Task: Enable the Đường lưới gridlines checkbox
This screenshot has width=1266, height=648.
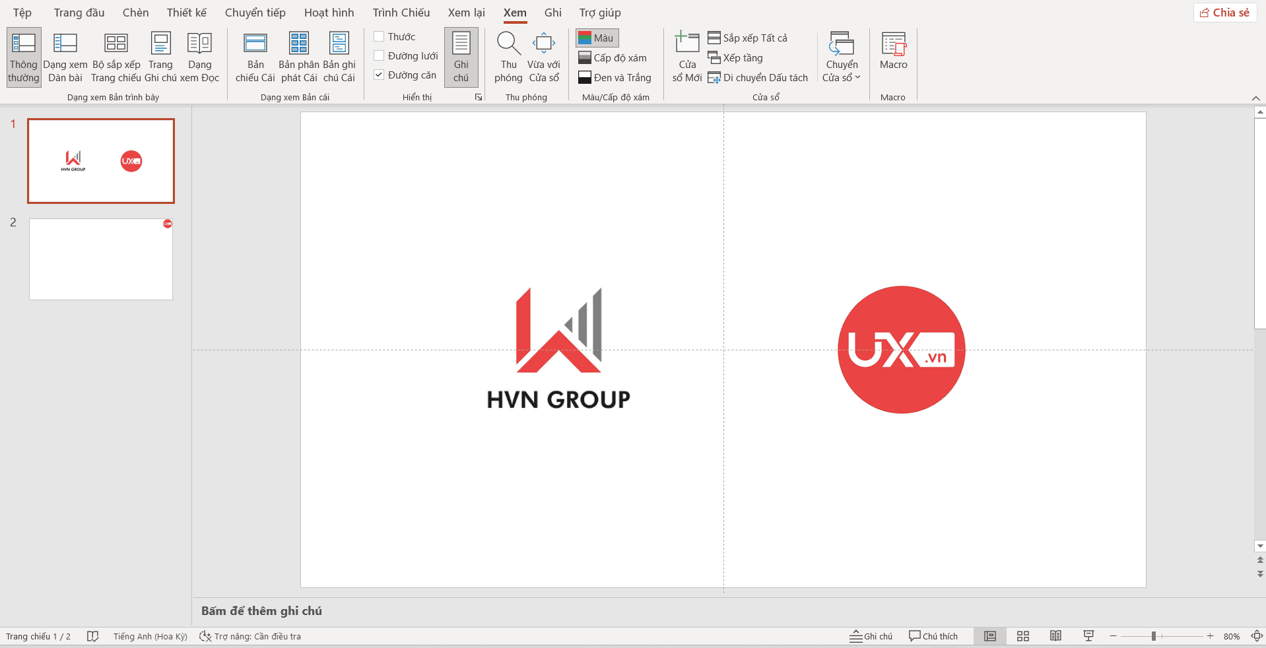Action: [x=380, y=56]
